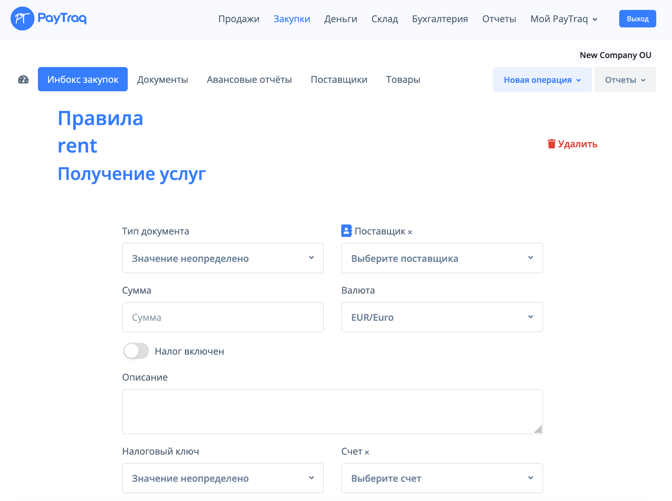
Task: Click the PayTraq logo icon
Action: tap(22, 18)
